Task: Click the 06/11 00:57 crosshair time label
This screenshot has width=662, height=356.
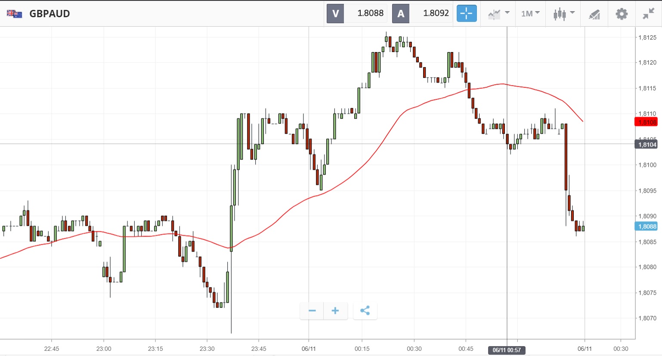Action: [507, 350]
